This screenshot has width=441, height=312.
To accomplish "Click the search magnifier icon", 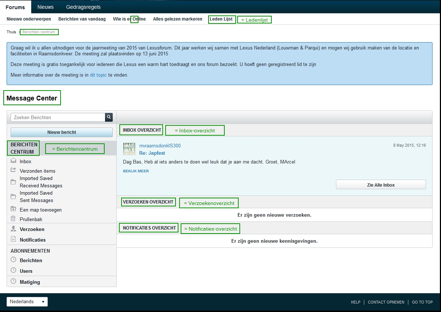I will (109, 117).
